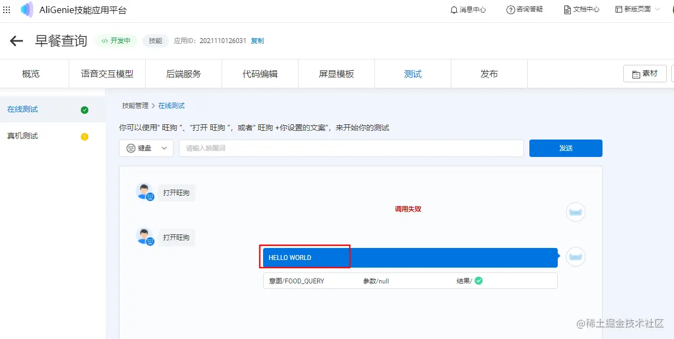Click the AliGenie技能应用平台 title text
The height and width of the screenshot is (339, 674).
[x=83, y=10]
